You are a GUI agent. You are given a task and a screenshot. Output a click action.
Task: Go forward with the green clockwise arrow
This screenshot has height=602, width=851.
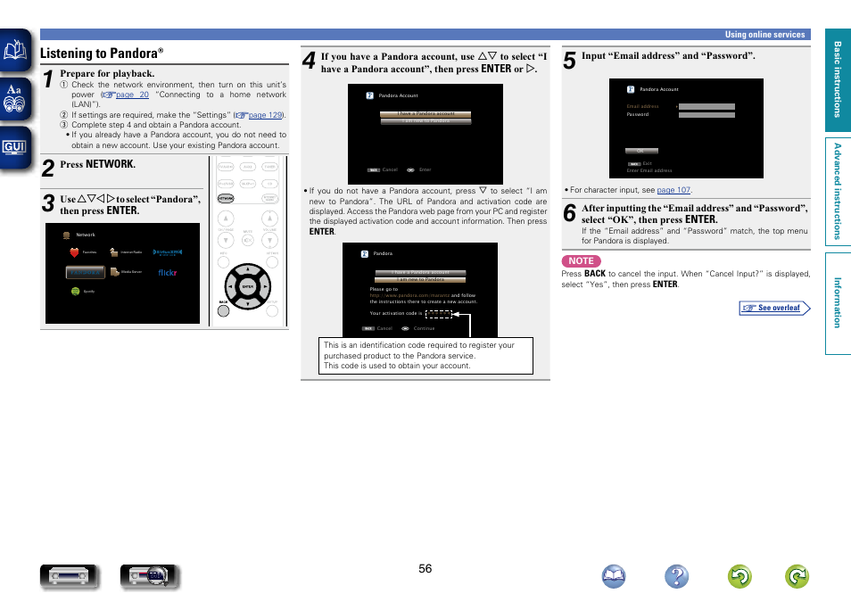797,576
